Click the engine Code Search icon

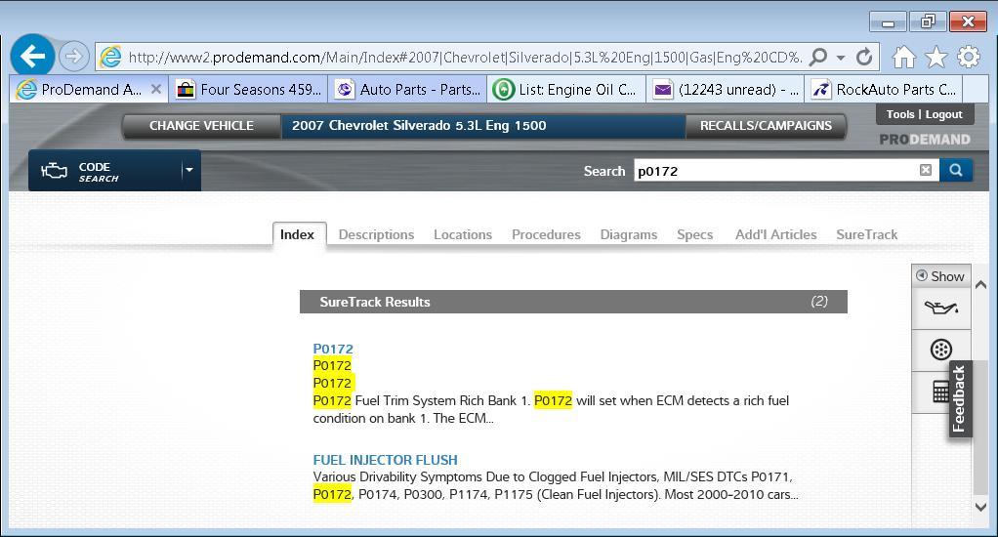pyautogui.click(x=54, y=171)
